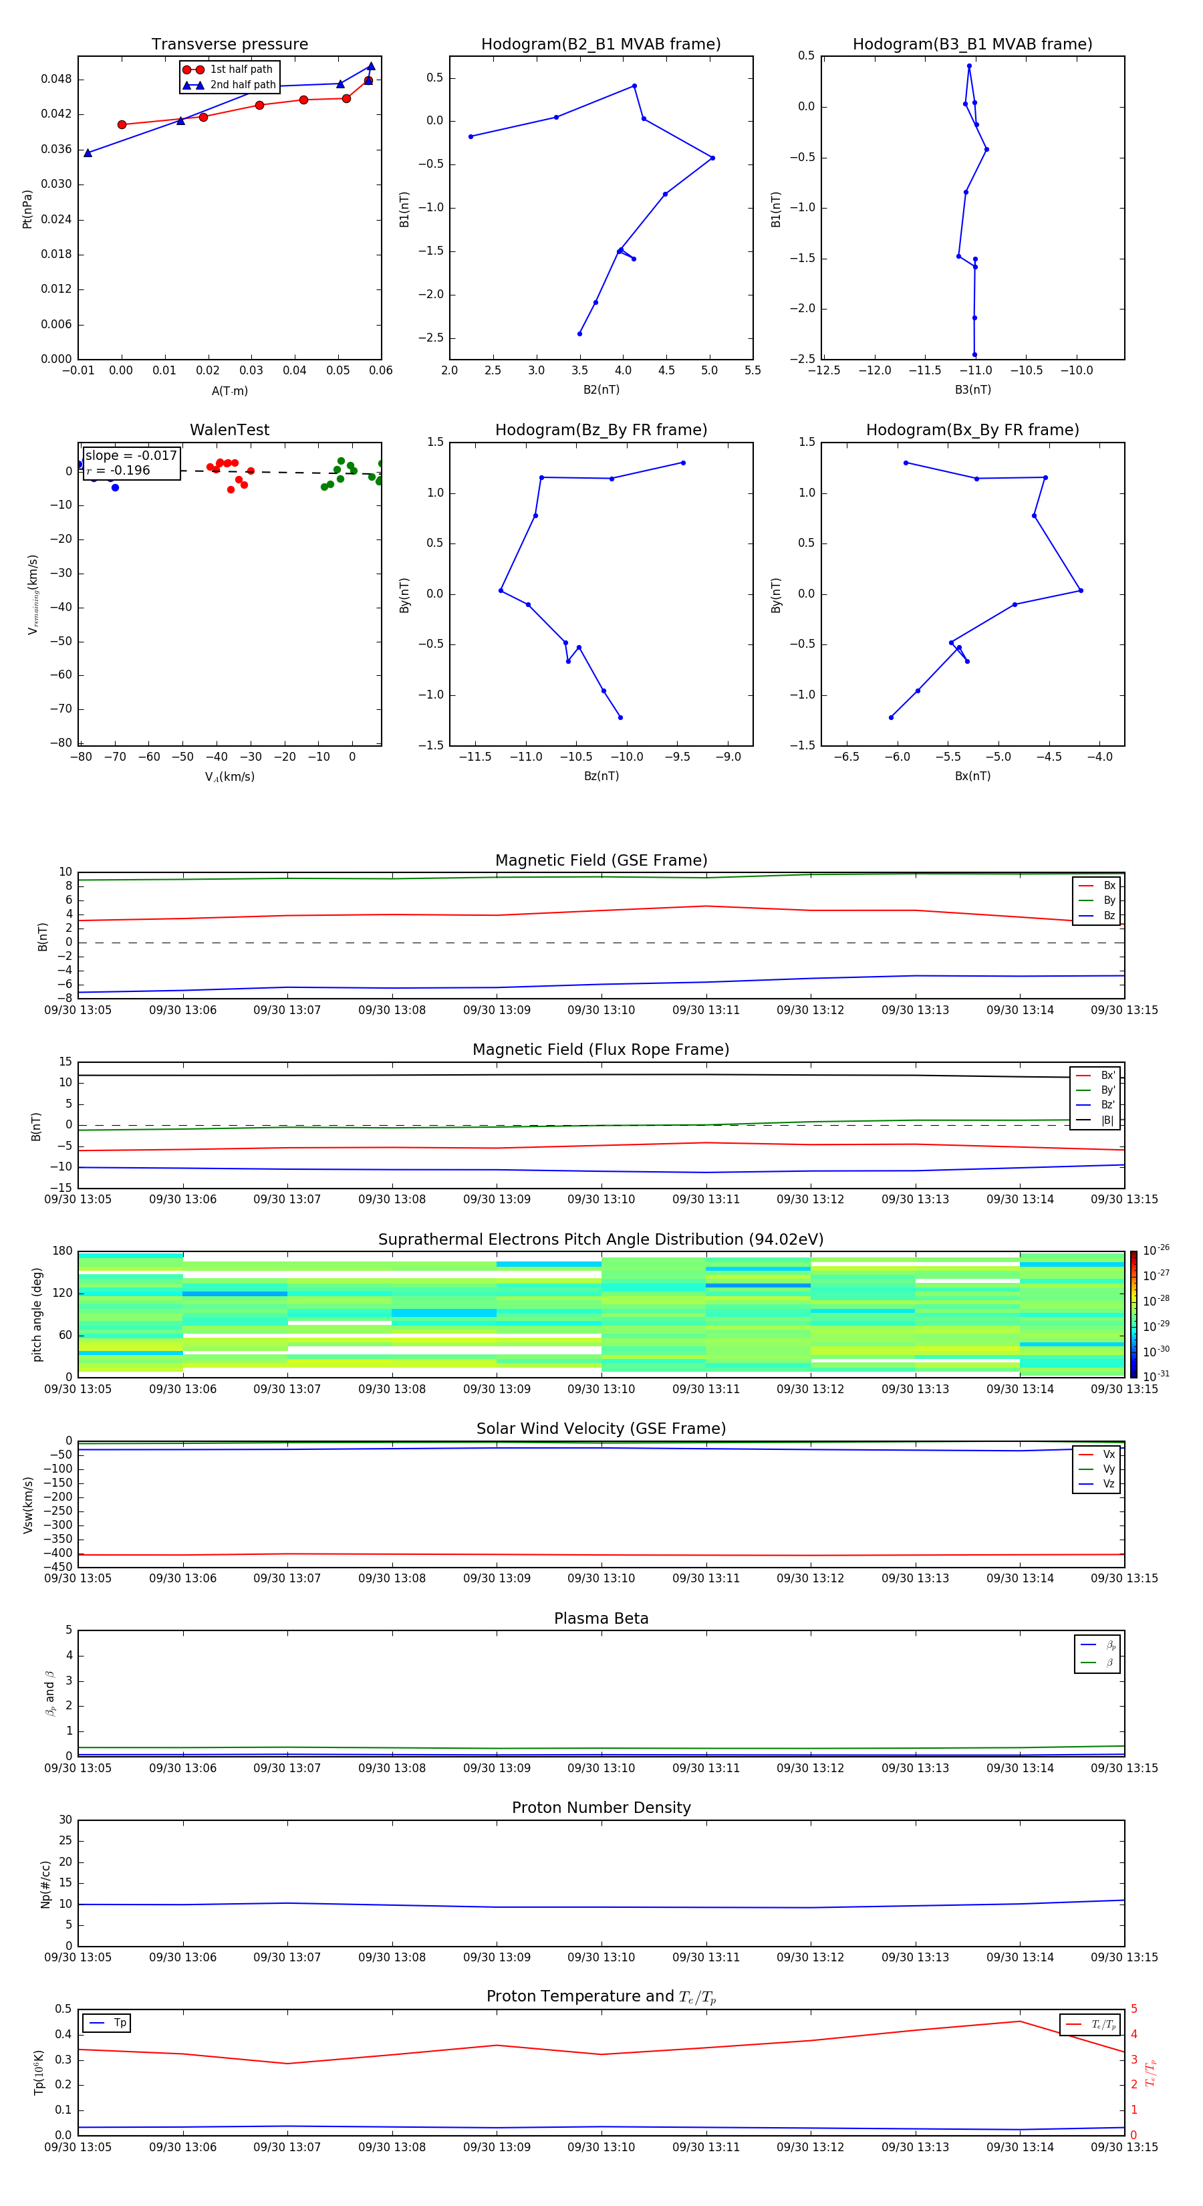
Task: Click the 10^-26 colorbar tick label
Action: tap(1156, 1251)
